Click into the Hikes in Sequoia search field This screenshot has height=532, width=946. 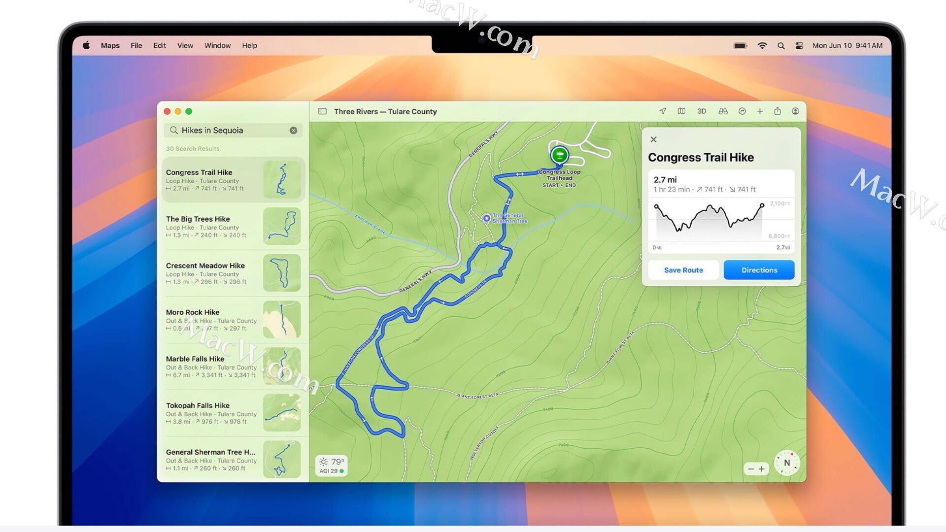pos(233,131)
